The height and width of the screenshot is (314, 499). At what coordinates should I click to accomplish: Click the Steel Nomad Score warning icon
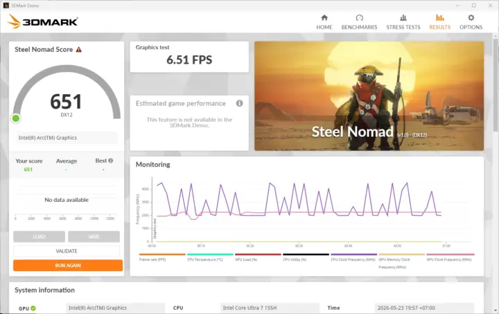point(79,50)
